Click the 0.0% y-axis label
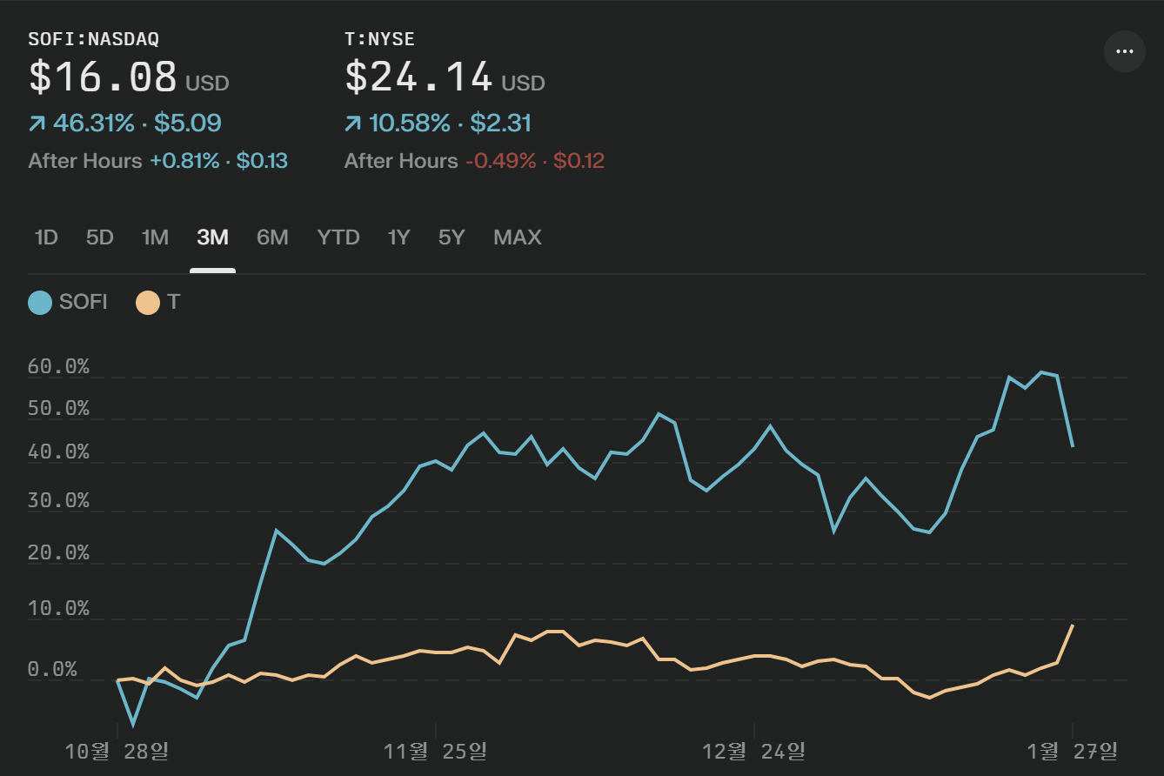This screenshot has height=776, width=1164. 53,670
